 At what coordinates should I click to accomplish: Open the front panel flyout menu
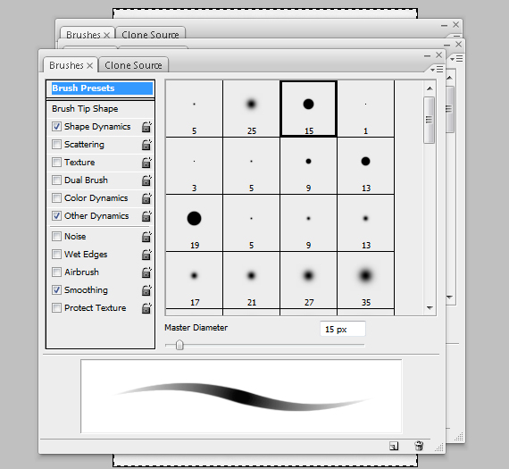(x=437, y=69)
